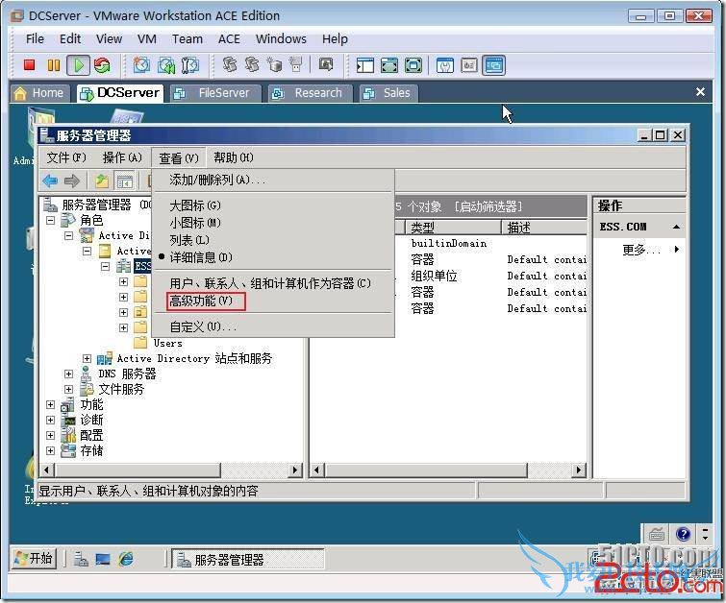Click the 服务器管理器 taskbar button
726x603 pixels.
248,560
